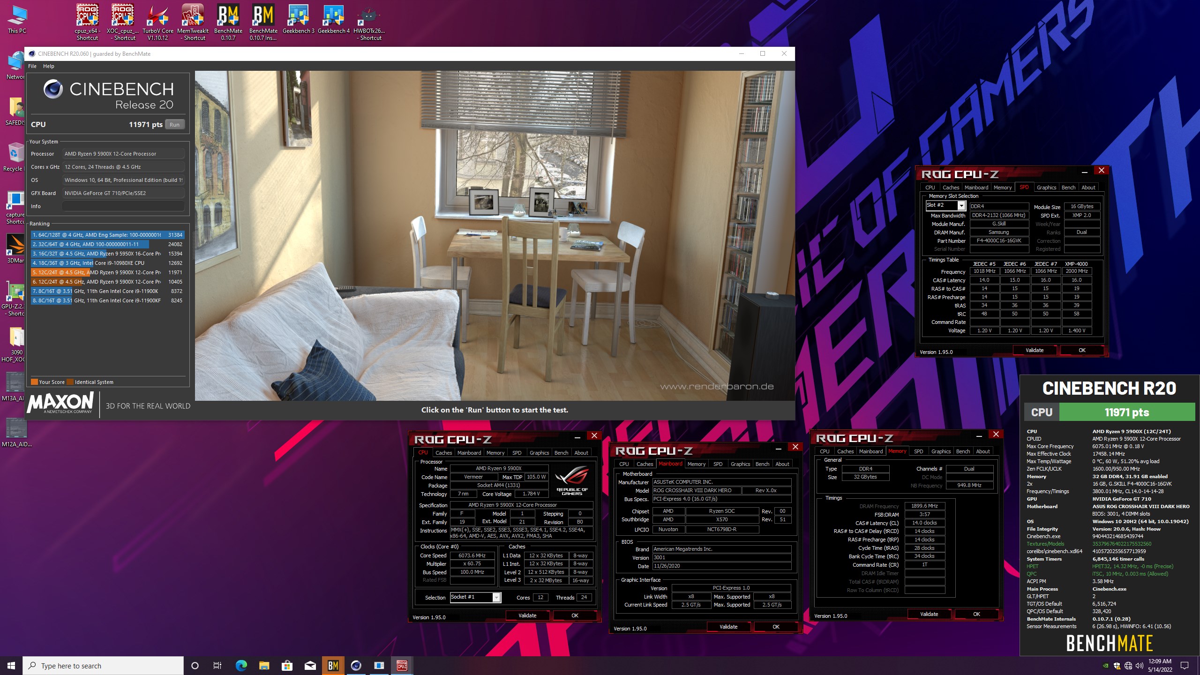Open 3DMark desktop icon
1200x675 pixels.
point(15,248)
